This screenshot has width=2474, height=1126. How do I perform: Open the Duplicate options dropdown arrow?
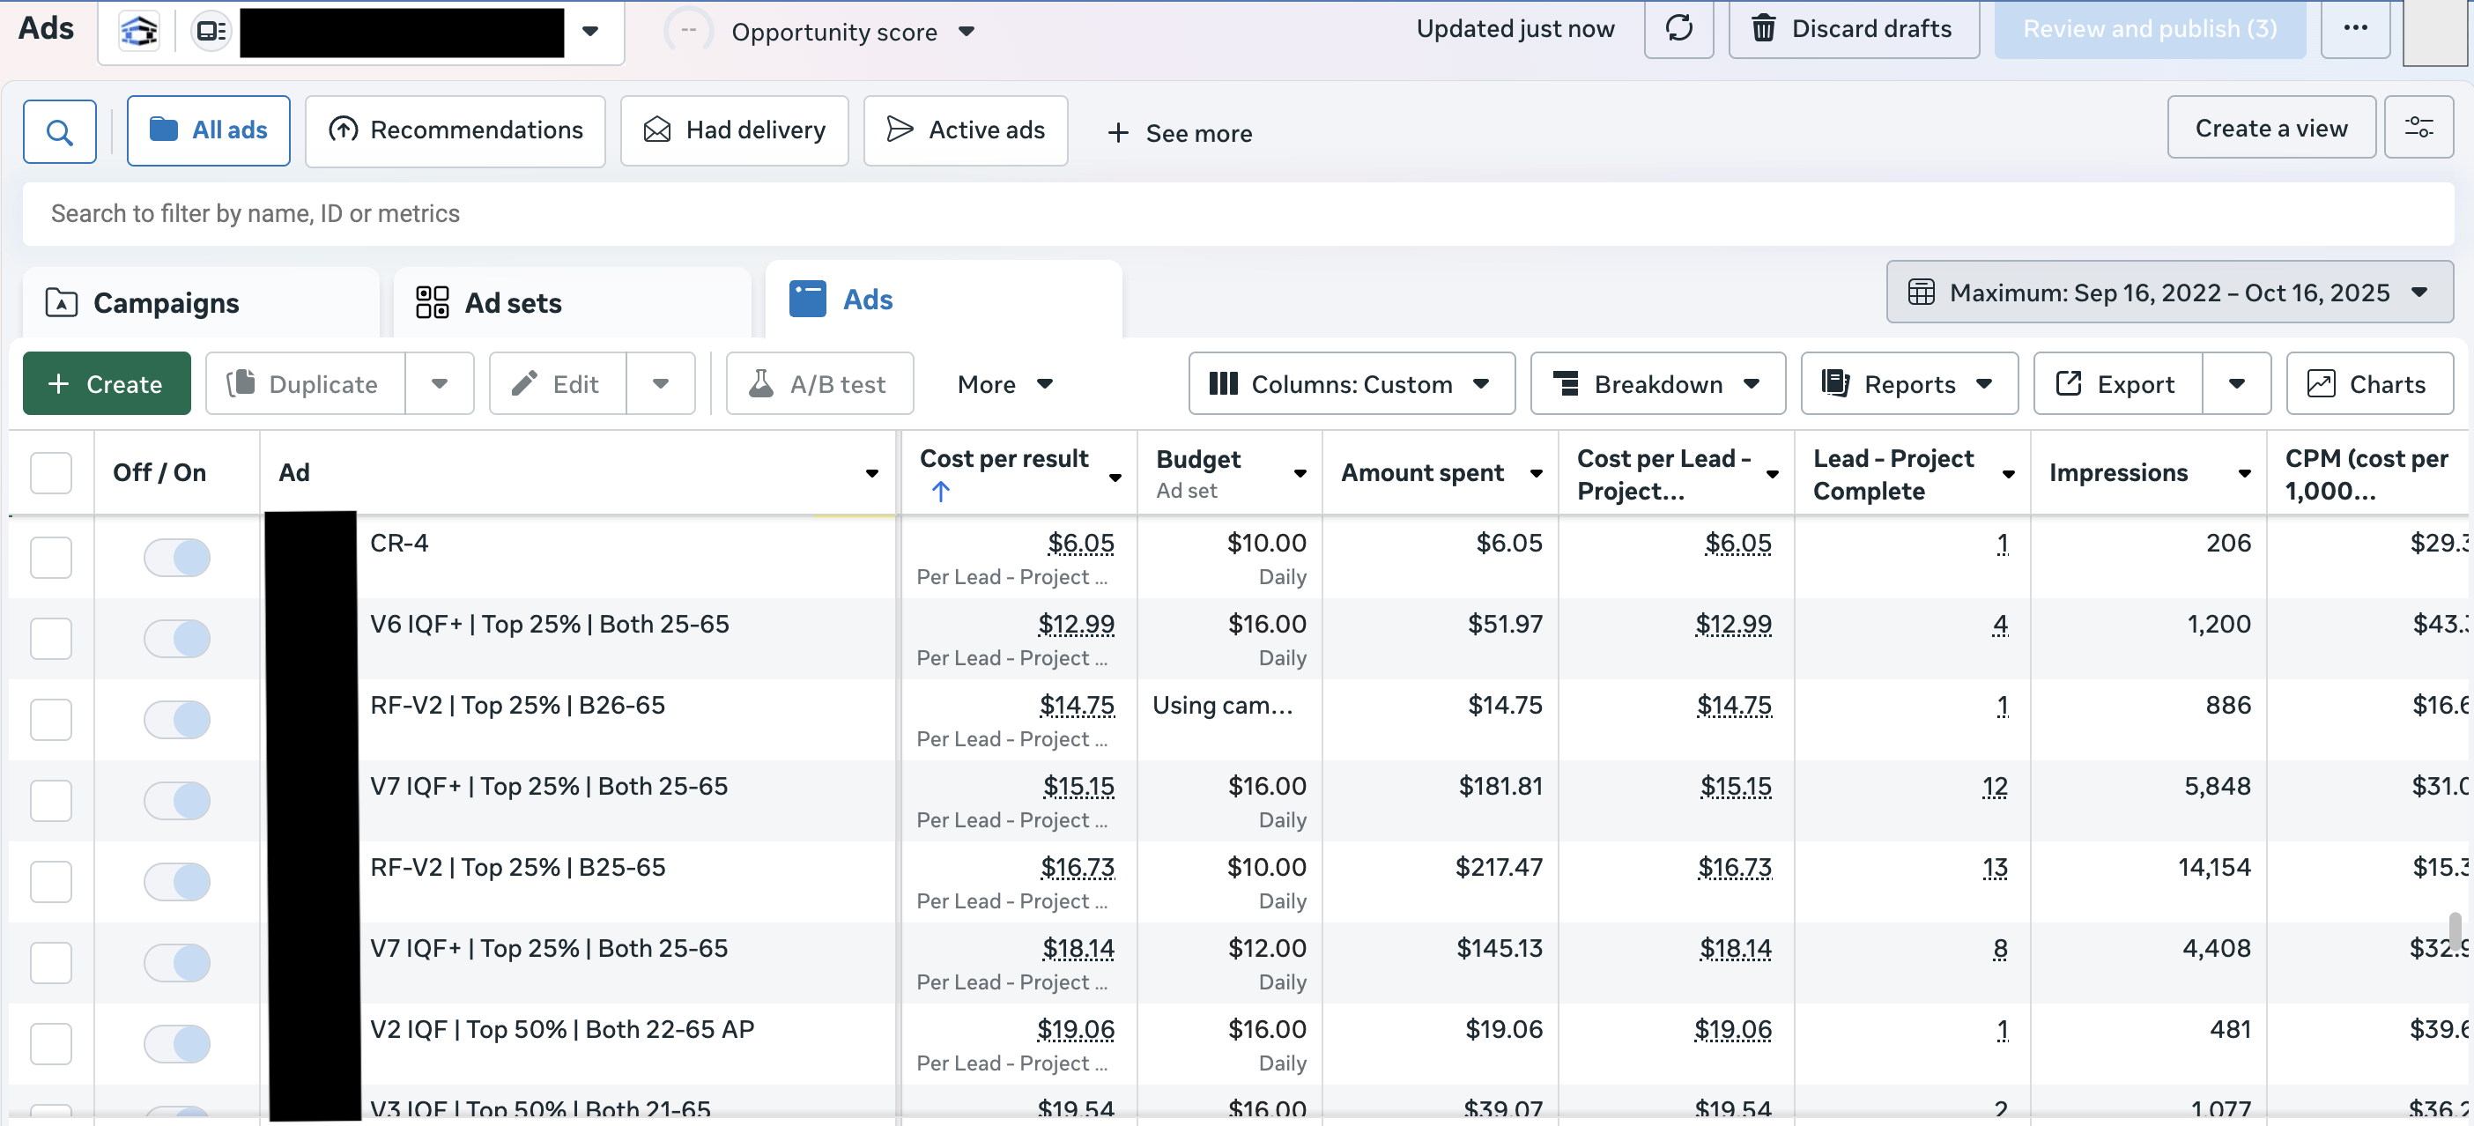pyautogui.click(x=440, y=383)
